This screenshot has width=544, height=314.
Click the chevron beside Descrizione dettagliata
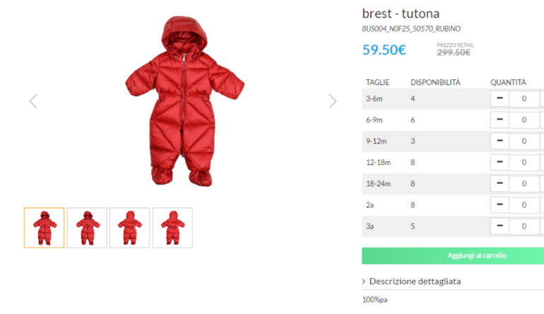click(x=364, y=281)
